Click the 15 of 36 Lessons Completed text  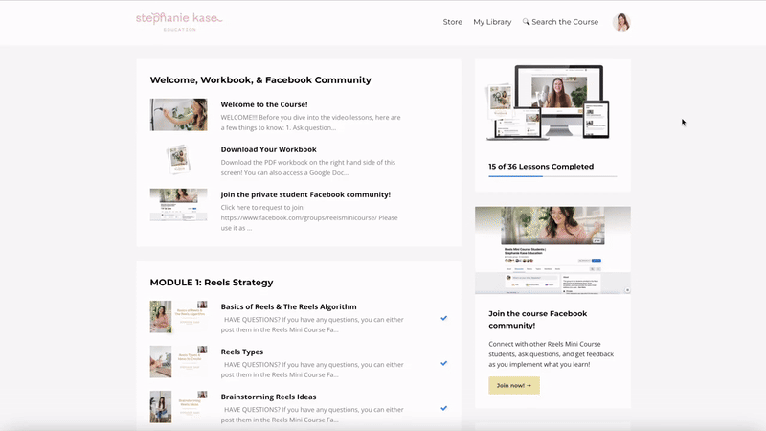(x=541, y=166)
